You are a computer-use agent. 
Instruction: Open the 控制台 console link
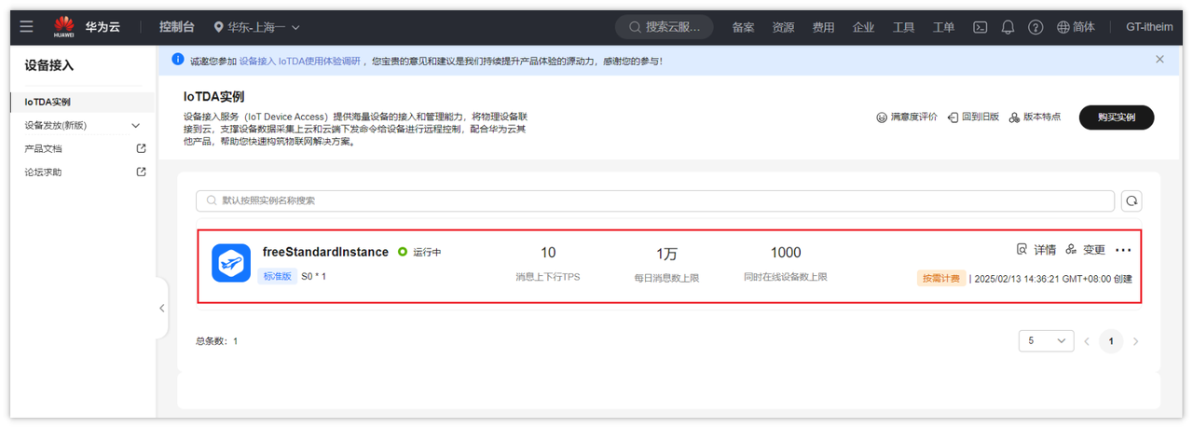click(x=176, y=27)
